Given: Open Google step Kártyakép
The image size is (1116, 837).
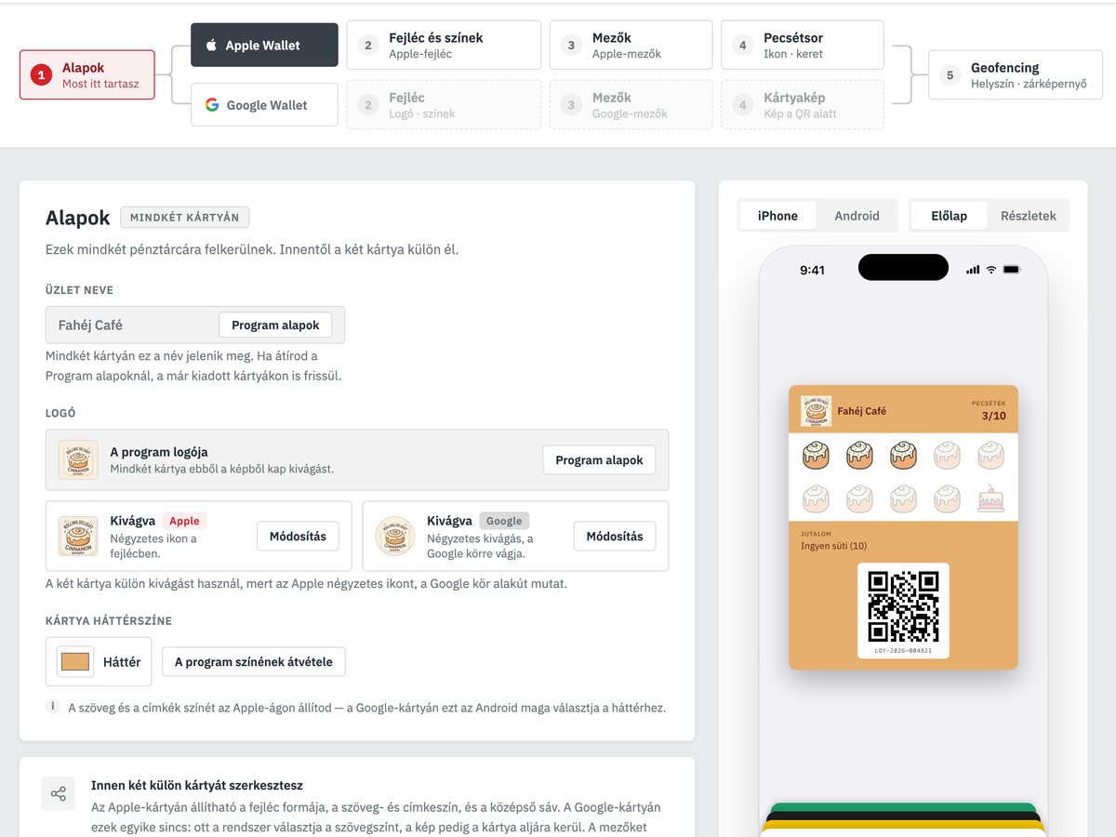Looking at the screenshot, I should click(x=803, y=105).
